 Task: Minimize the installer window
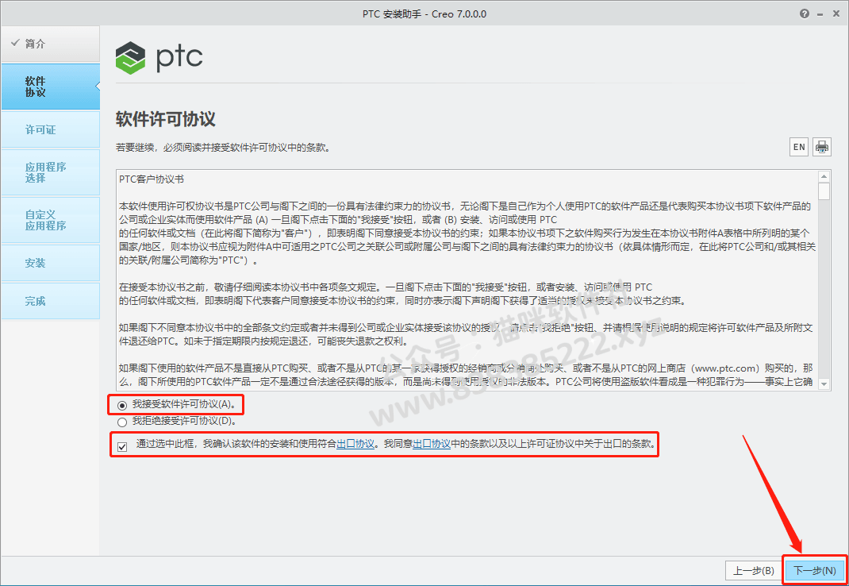pos(821,13)
